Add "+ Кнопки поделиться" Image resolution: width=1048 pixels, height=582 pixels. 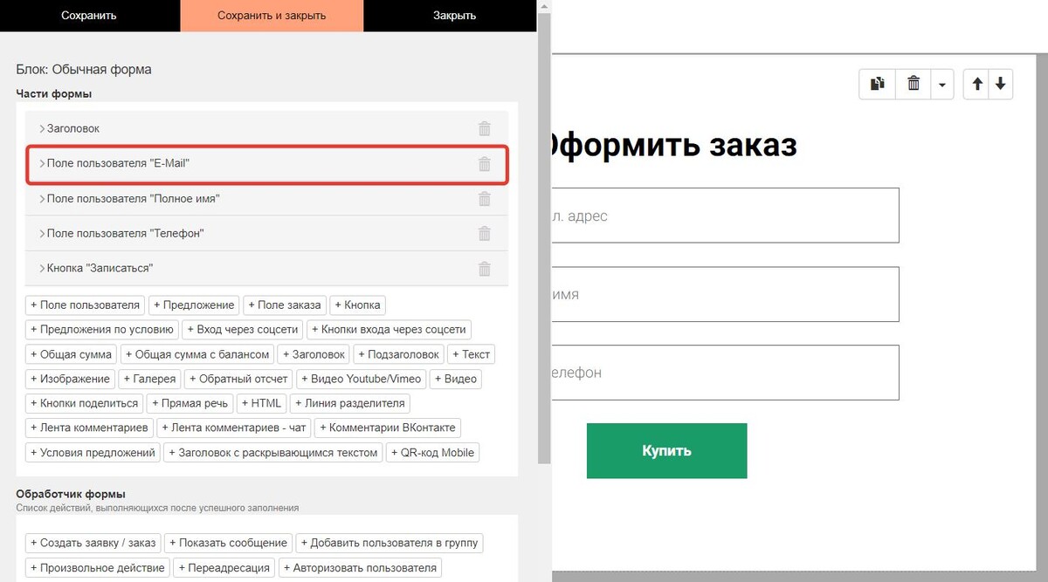(84, 403)
